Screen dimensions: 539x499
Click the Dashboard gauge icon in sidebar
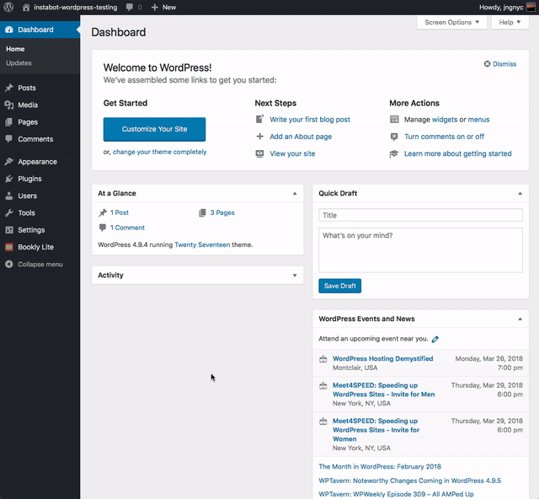coord(9,30)
